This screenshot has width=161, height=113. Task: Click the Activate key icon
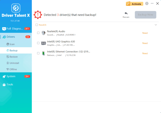point(128,4)
